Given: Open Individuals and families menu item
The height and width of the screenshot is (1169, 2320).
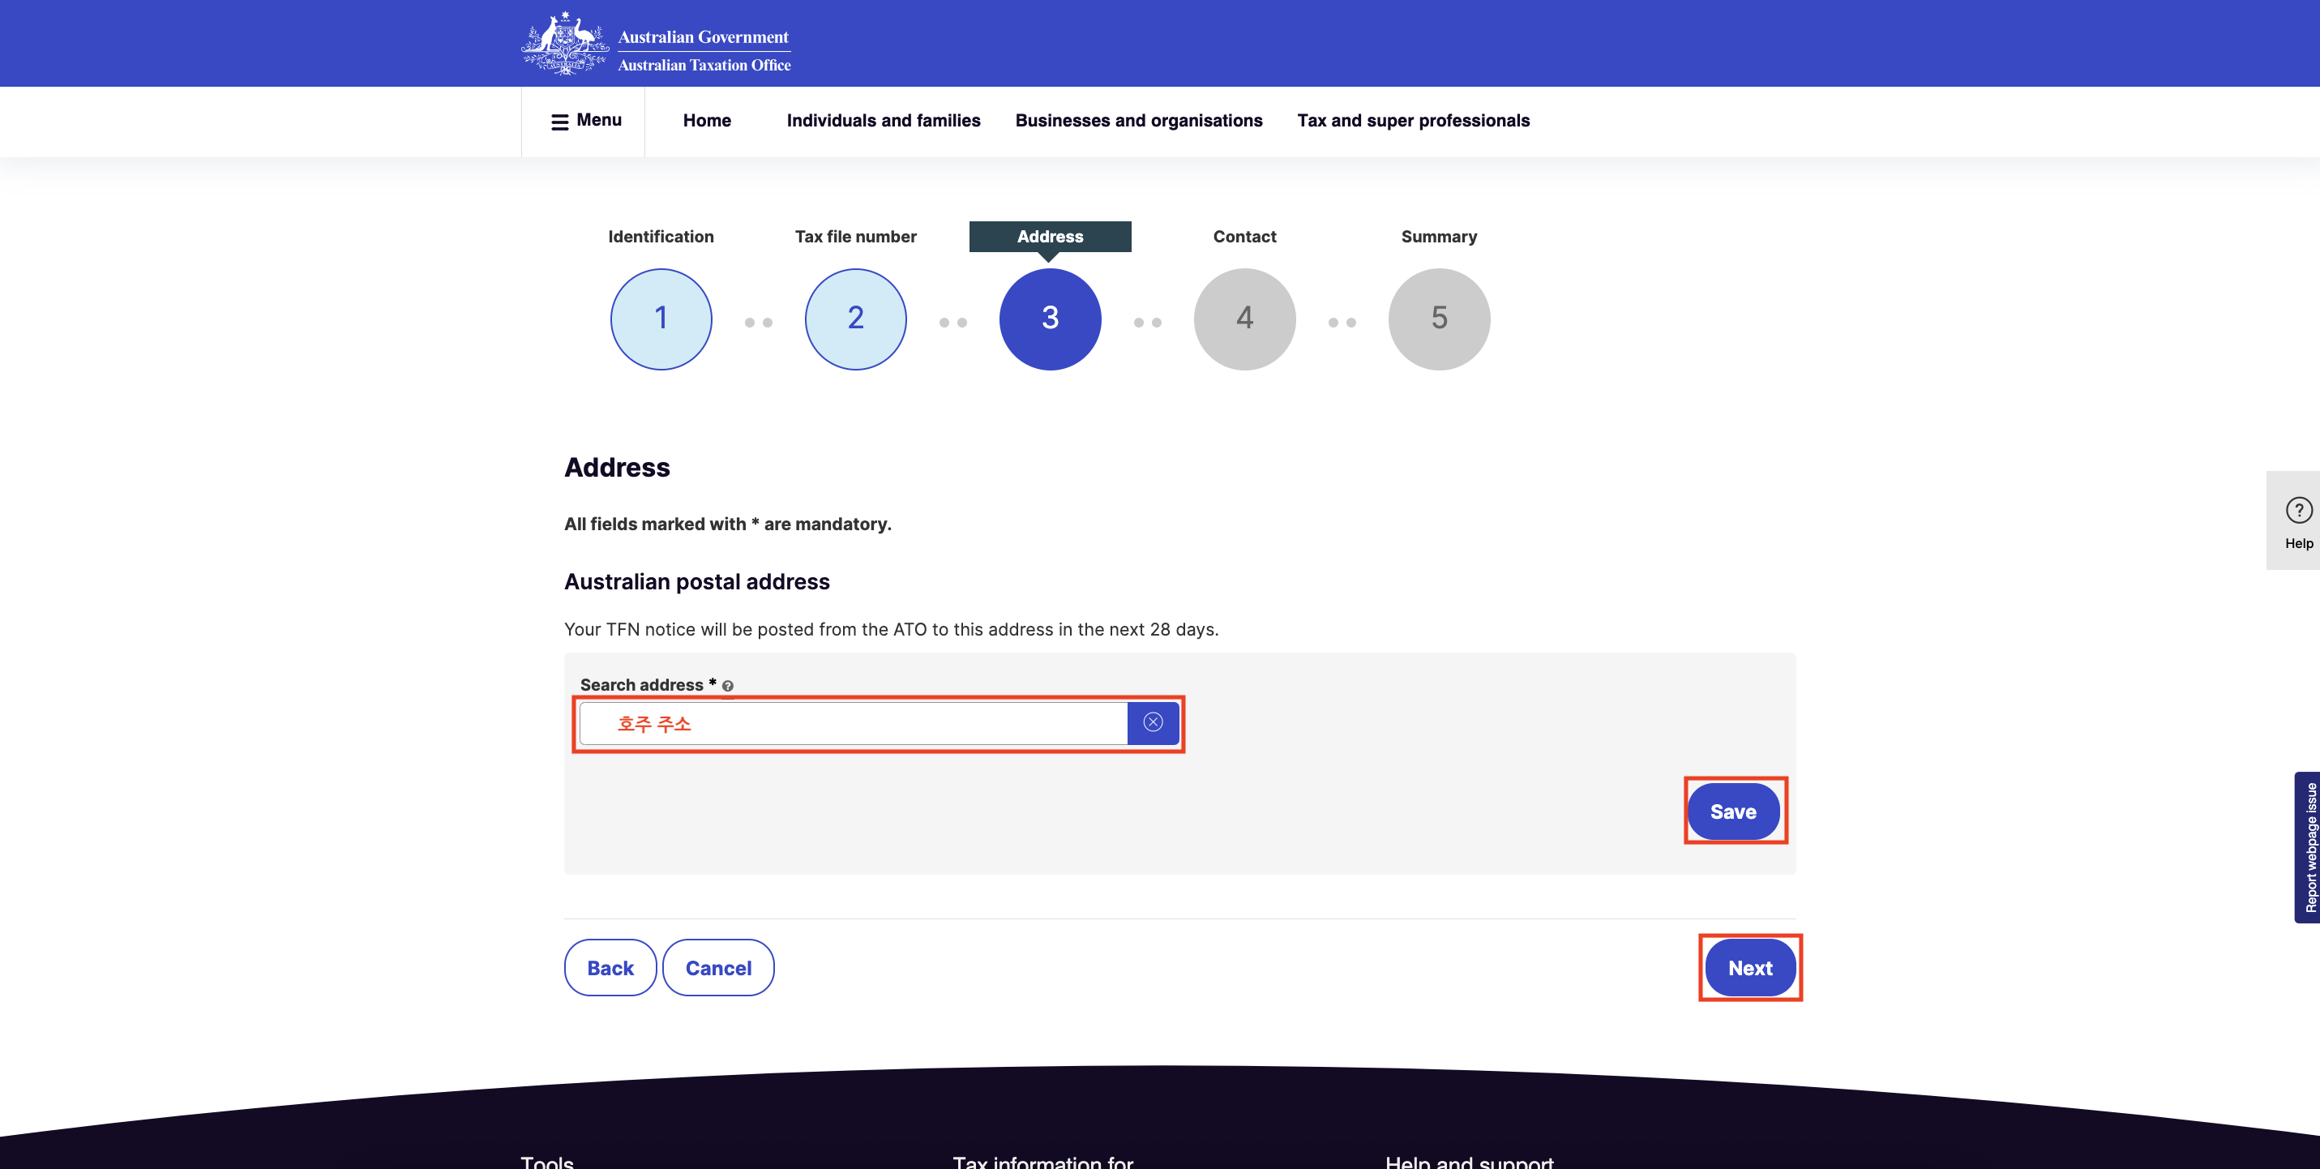Looking at the screenshot, I should click(x=884, y=121).
